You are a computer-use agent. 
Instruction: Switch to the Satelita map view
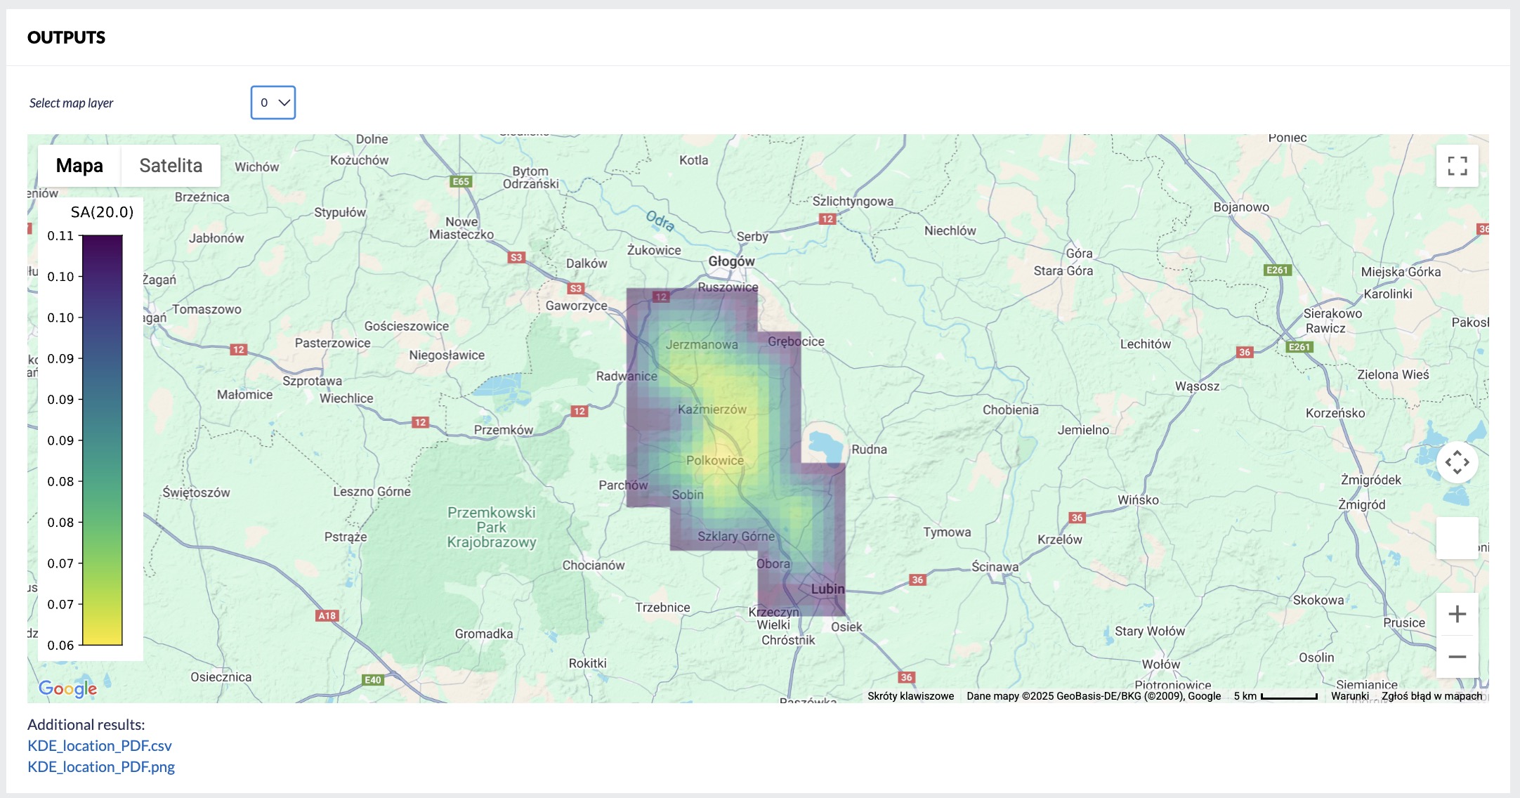(171, 166)
